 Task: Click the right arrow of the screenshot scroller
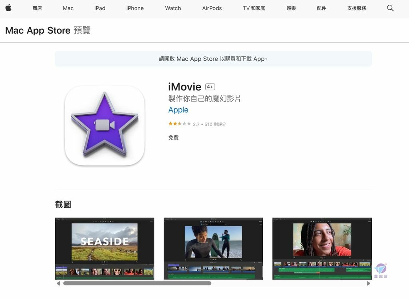tap(368, 283)
